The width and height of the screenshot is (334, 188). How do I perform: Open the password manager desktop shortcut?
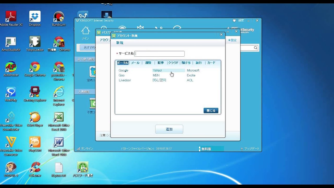(x=83, y=169)
